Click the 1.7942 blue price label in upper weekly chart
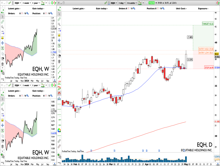Image resolution: width=220 pixels, height=166 pixels. point(54,52)
